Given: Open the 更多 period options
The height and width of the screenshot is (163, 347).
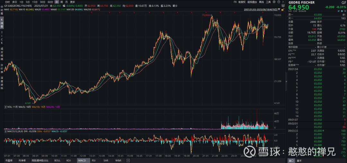Looking at the screenshot, I should [x=73, y=2].
